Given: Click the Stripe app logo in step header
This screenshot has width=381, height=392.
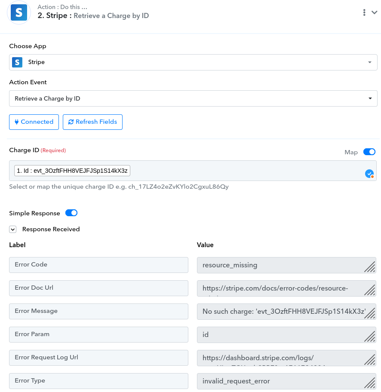Looking at the screenshot, I should [x=19, y=12].
